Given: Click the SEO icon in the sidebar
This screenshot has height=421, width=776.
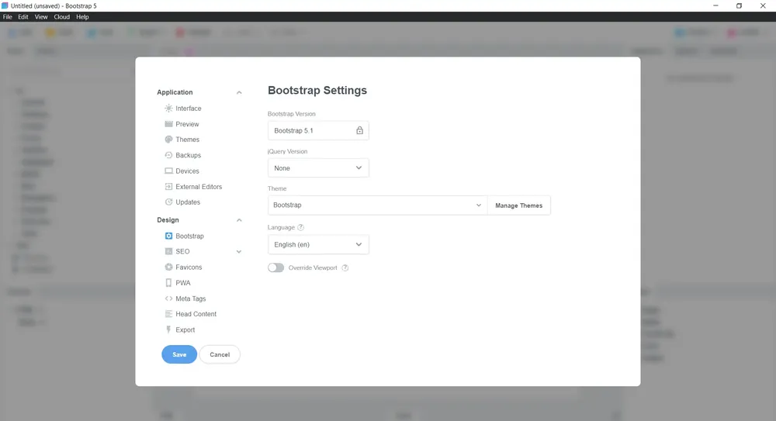Looking at the screenshot, I should click(x=168, y=251).
